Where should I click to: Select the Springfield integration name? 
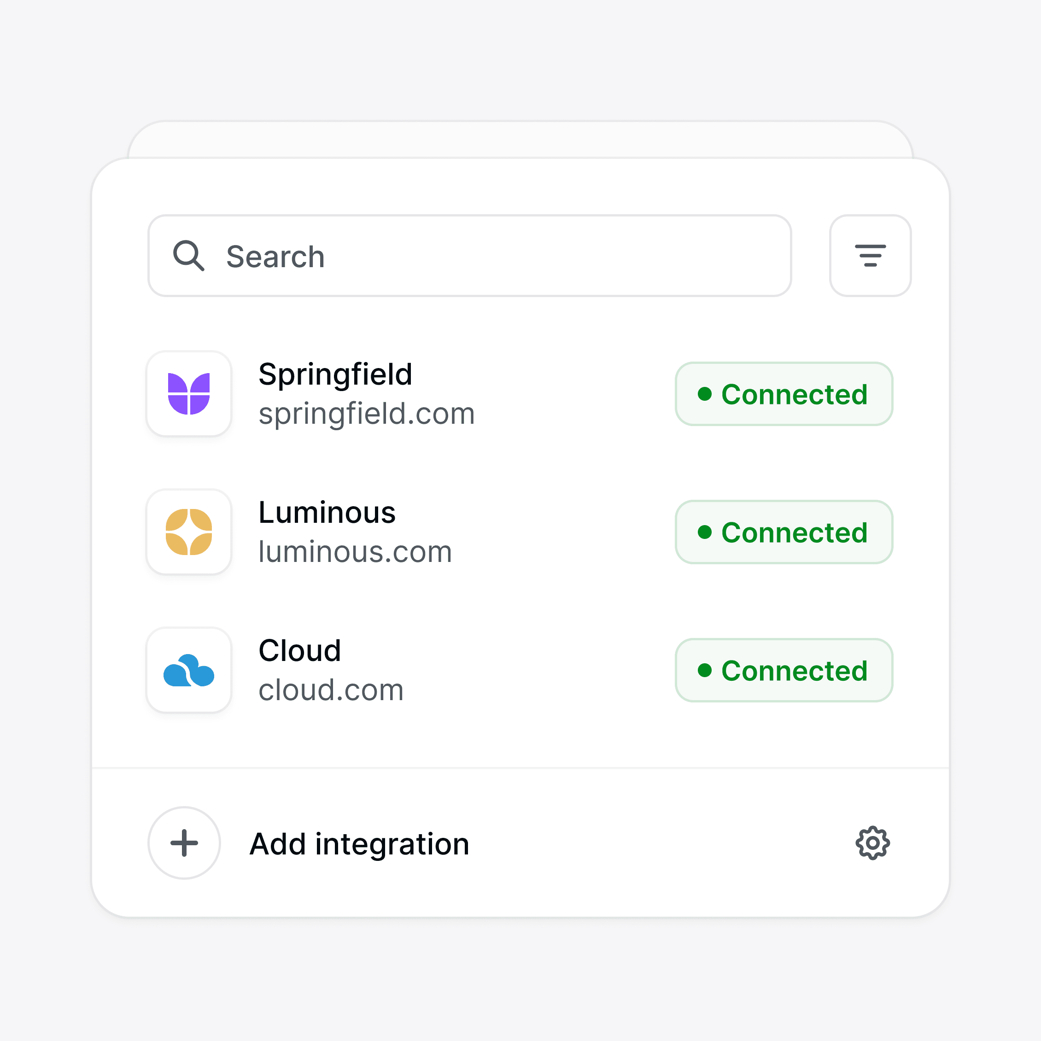point(335,374)
